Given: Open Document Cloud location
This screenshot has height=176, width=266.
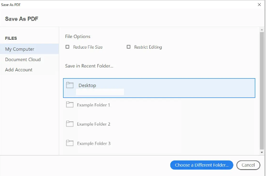Looking at the screenshot, I should click(23, 59).
